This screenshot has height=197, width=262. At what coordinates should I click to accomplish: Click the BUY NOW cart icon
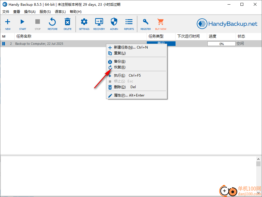[161, 24]
